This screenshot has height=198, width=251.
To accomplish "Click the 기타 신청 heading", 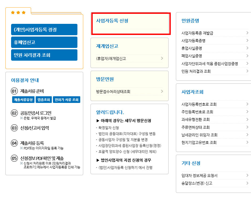I will [x=191, y=163].
